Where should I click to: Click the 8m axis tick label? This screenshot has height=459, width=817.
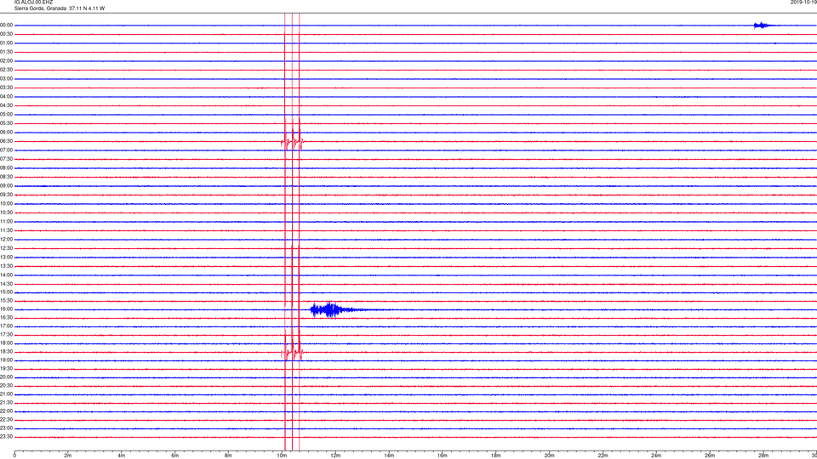click(228, 456)
